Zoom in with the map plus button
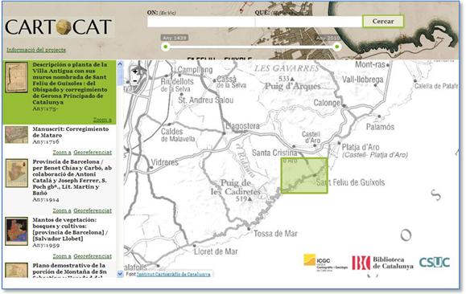Viewport: 466px width, 294px height. (135, 71)
